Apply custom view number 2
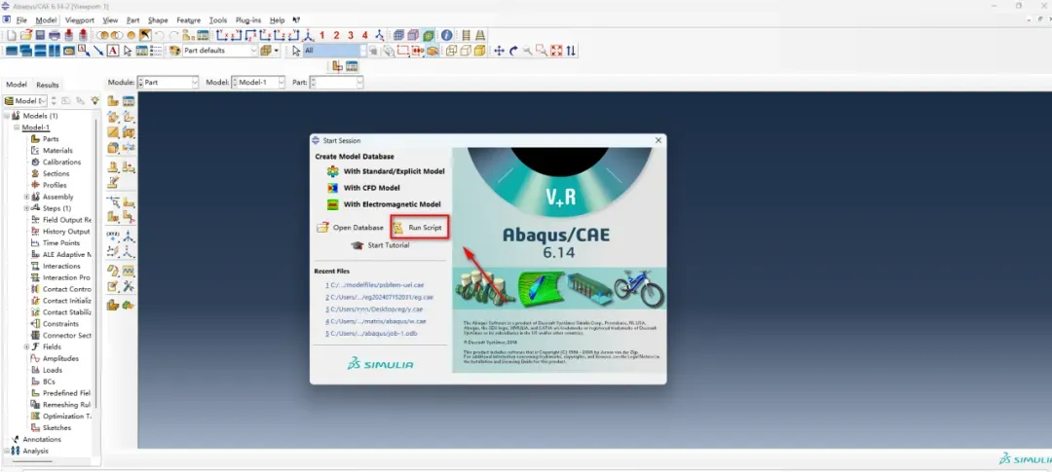 336,35
